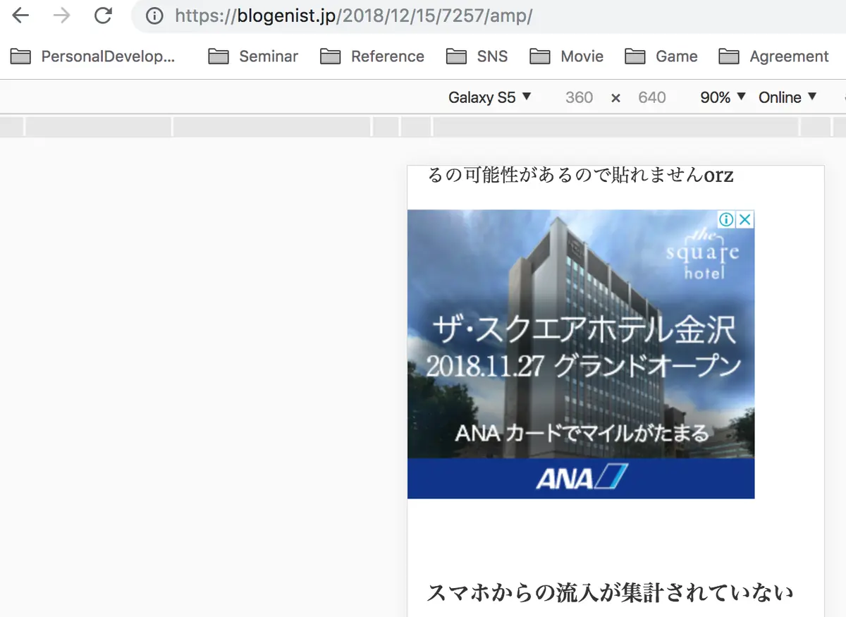Click the Square Hotel Kanazawa ad banner
The height and width of the screenshot is (617, 846).
[x=581, y=354]
